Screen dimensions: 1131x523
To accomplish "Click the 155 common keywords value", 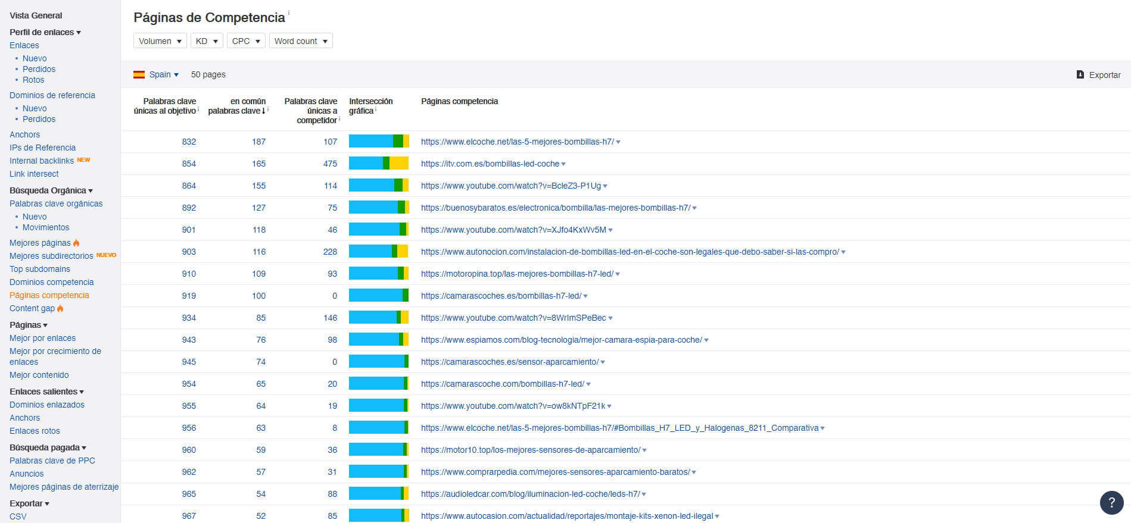I will pos(258,186).
